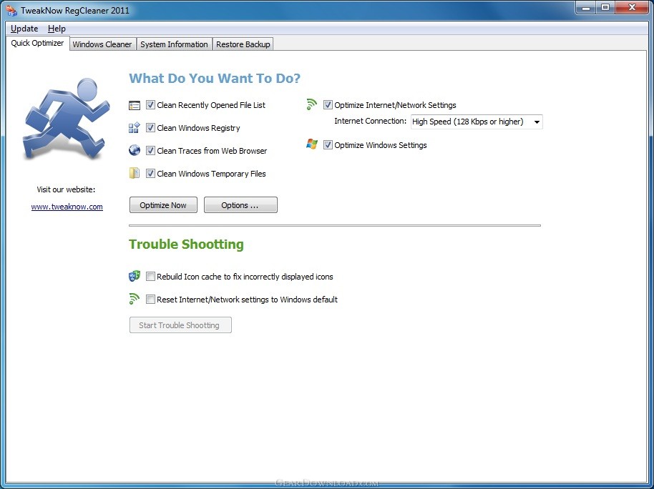
Task: Click the TweakNow title bar app icon
Action: tap(11, 10)
